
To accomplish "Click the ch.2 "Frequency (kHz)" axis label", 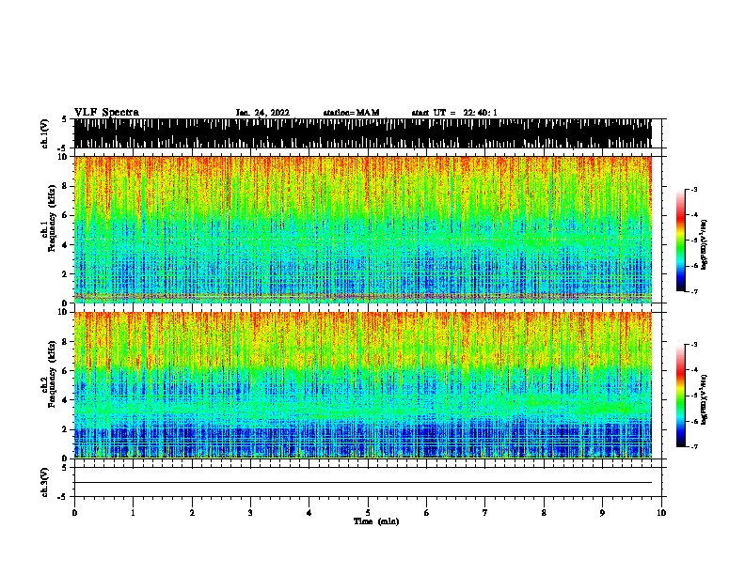I will coord(53,374).
